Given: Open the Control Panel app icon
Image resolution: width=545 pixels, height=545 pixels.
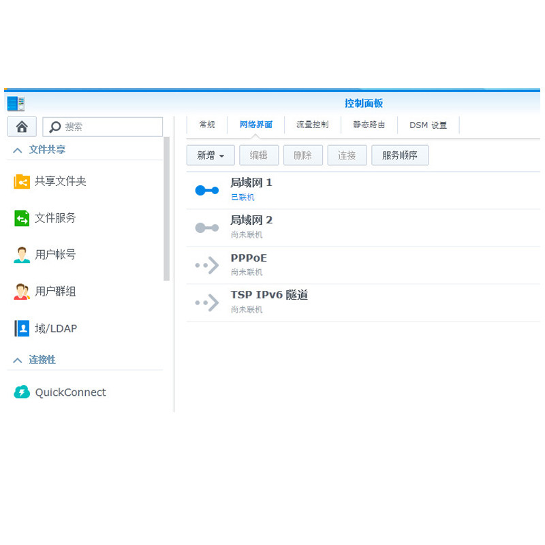Looking at the screenshot, I should click(x=16, y=104).
